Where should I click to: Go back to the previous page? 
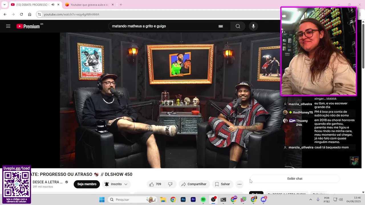(5, 14)
